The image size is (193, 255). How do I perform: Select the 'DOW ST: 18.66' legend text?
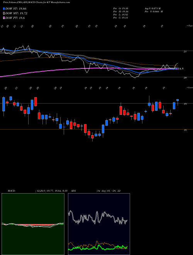coord(16,8)
